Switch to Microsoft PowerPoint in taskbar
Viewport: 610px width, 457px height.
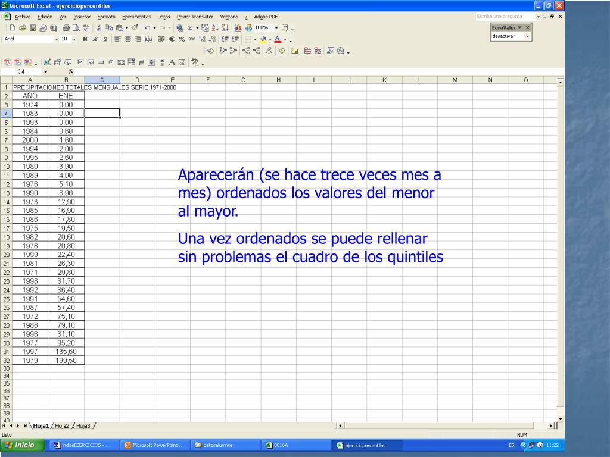pos(154,445)
